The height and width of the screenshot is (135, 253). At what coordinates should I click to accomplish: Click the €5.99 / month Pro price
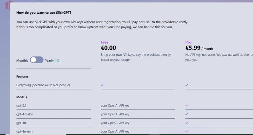(199, 48)
